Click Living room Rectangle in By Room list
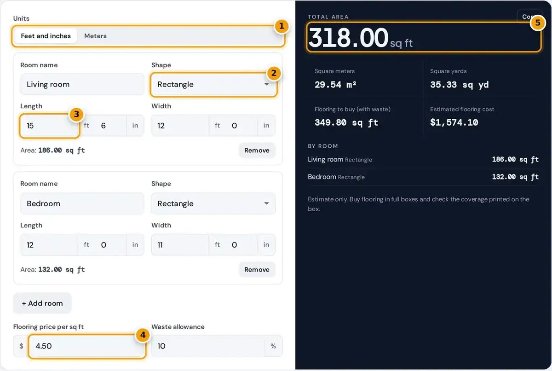Screen dimensions: 552x371 coord(423,159)
